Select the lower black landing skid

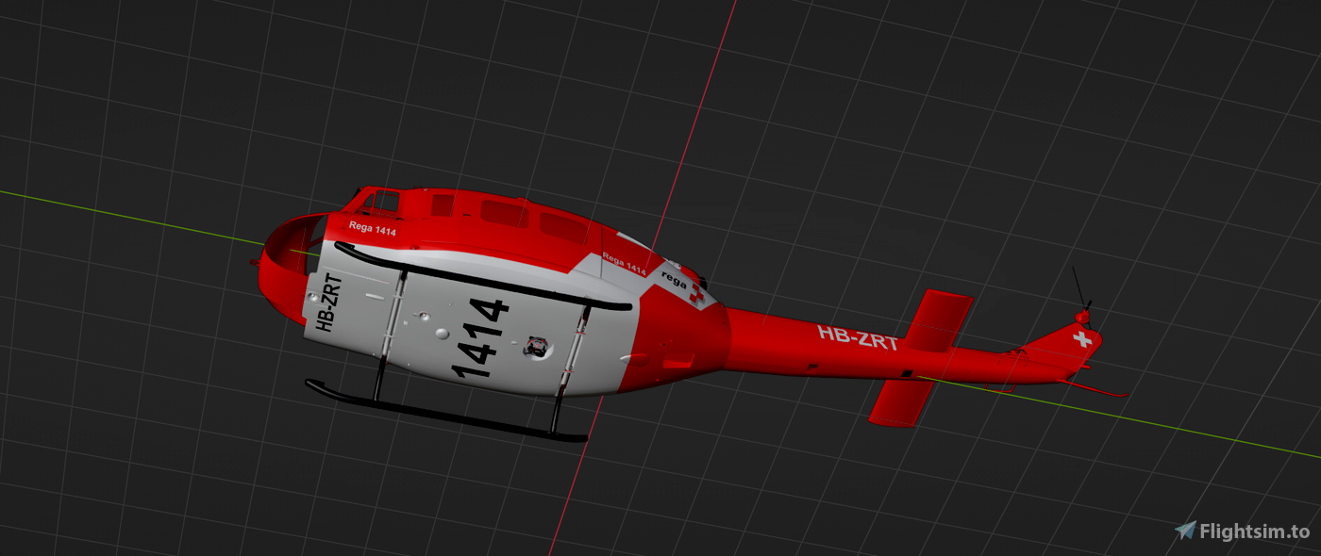[445, 412]
